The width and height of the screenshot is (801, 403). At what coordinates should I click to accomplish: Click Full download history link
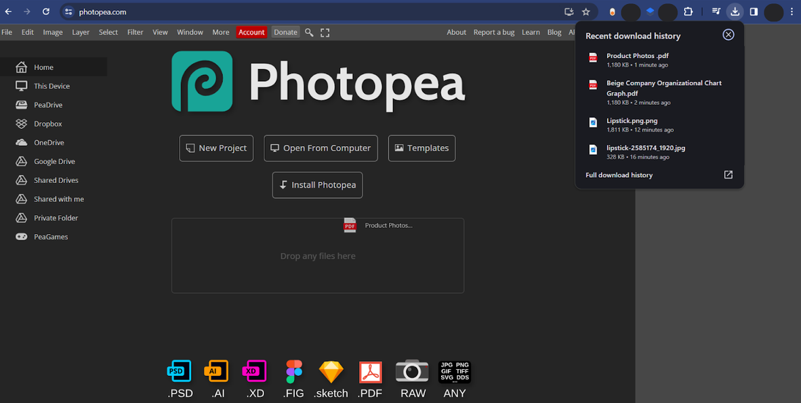click(619, 175)
